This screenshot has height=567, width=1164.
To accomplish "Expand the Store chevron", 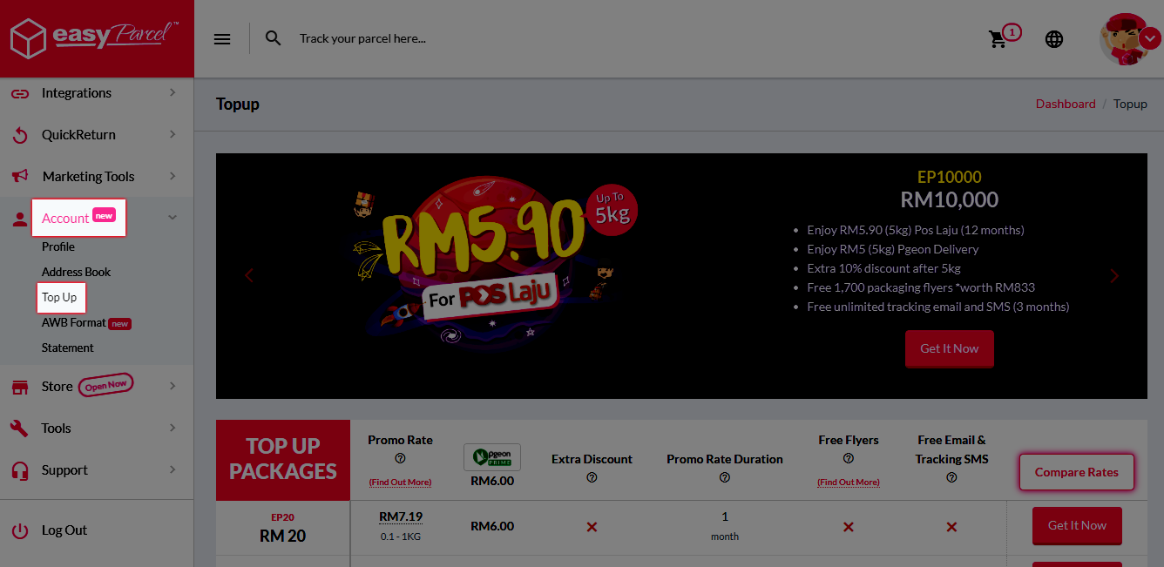I will click(173, 386).
